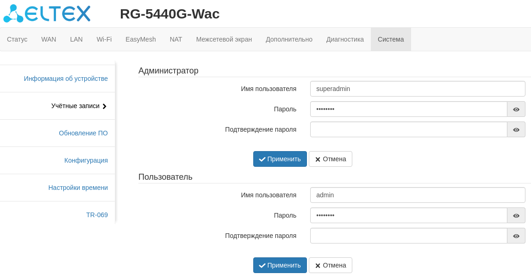Switch to the Статус tab

tap(17, 39)
